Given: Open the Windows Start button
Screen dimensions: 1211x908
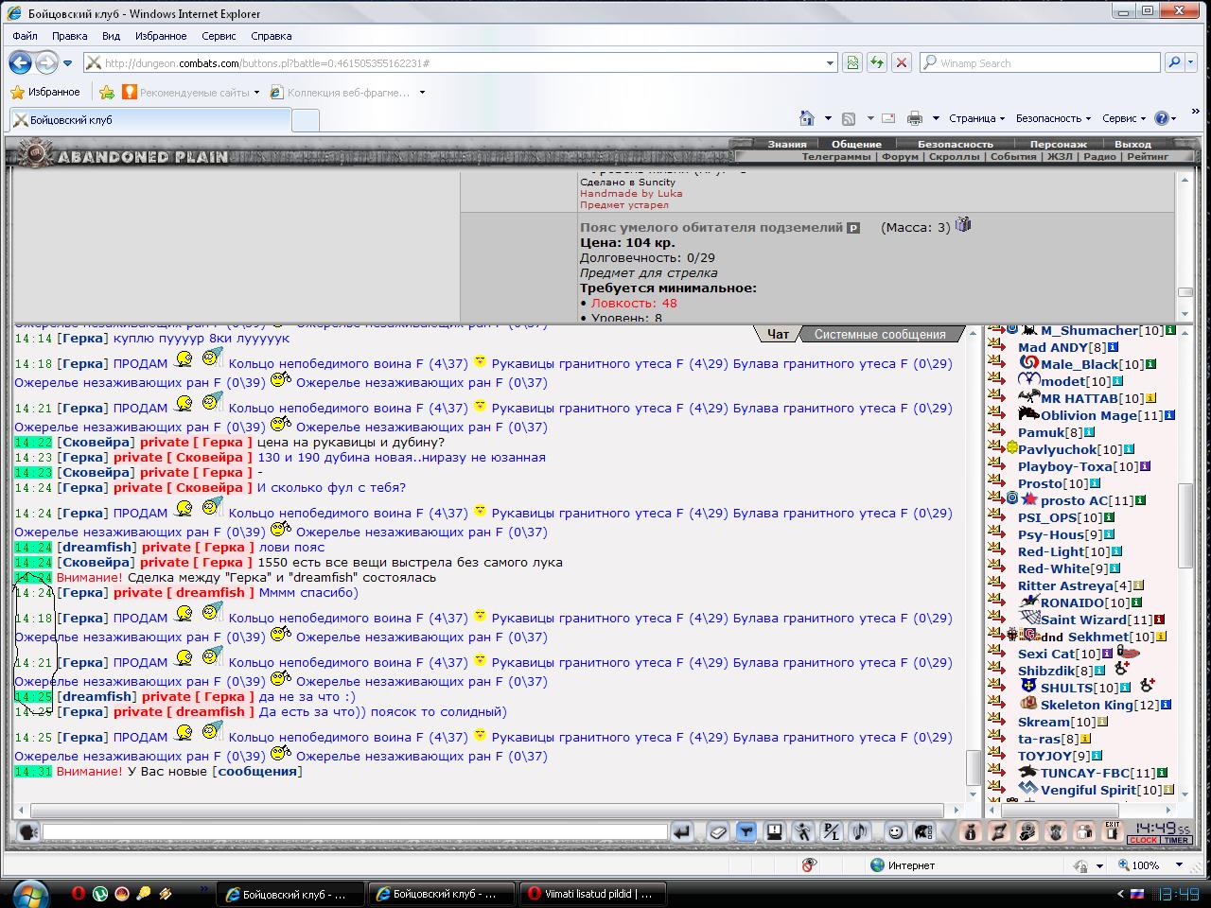Looking at the screenshot, I should (30, 894).
